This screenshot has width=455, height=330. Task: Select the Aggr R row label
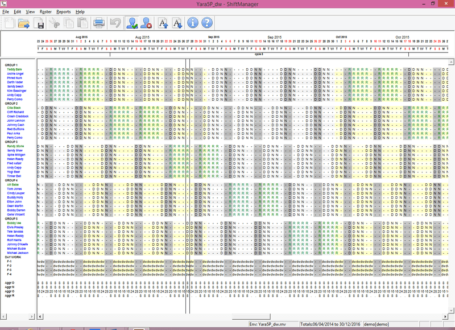point(10,295)
